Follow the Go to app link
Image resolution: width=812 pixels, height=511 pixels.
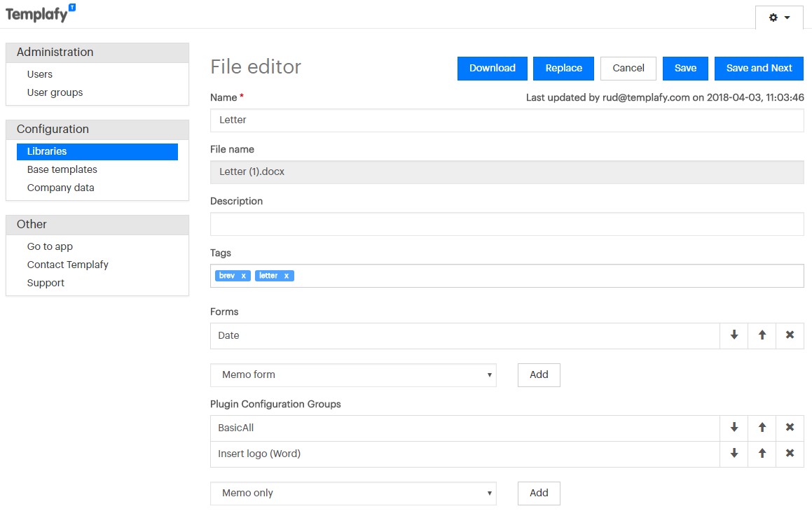50,246
